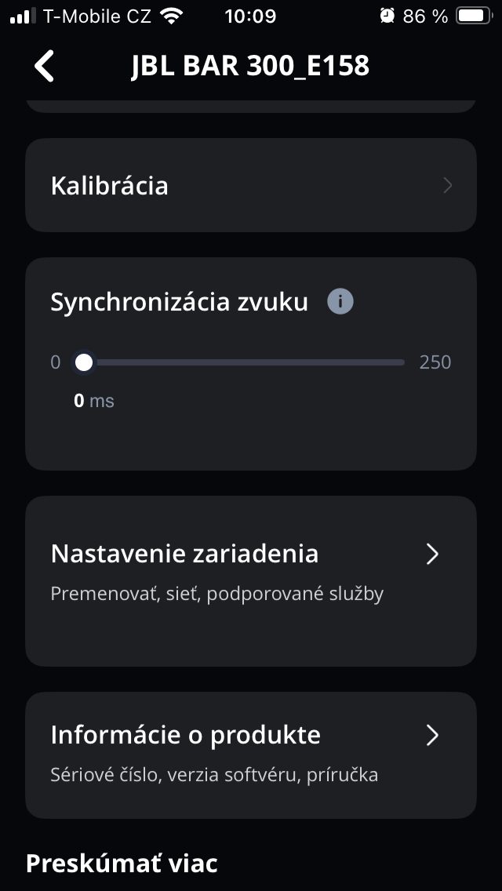Tap the cellular signal bars icon

click(24, 16)
